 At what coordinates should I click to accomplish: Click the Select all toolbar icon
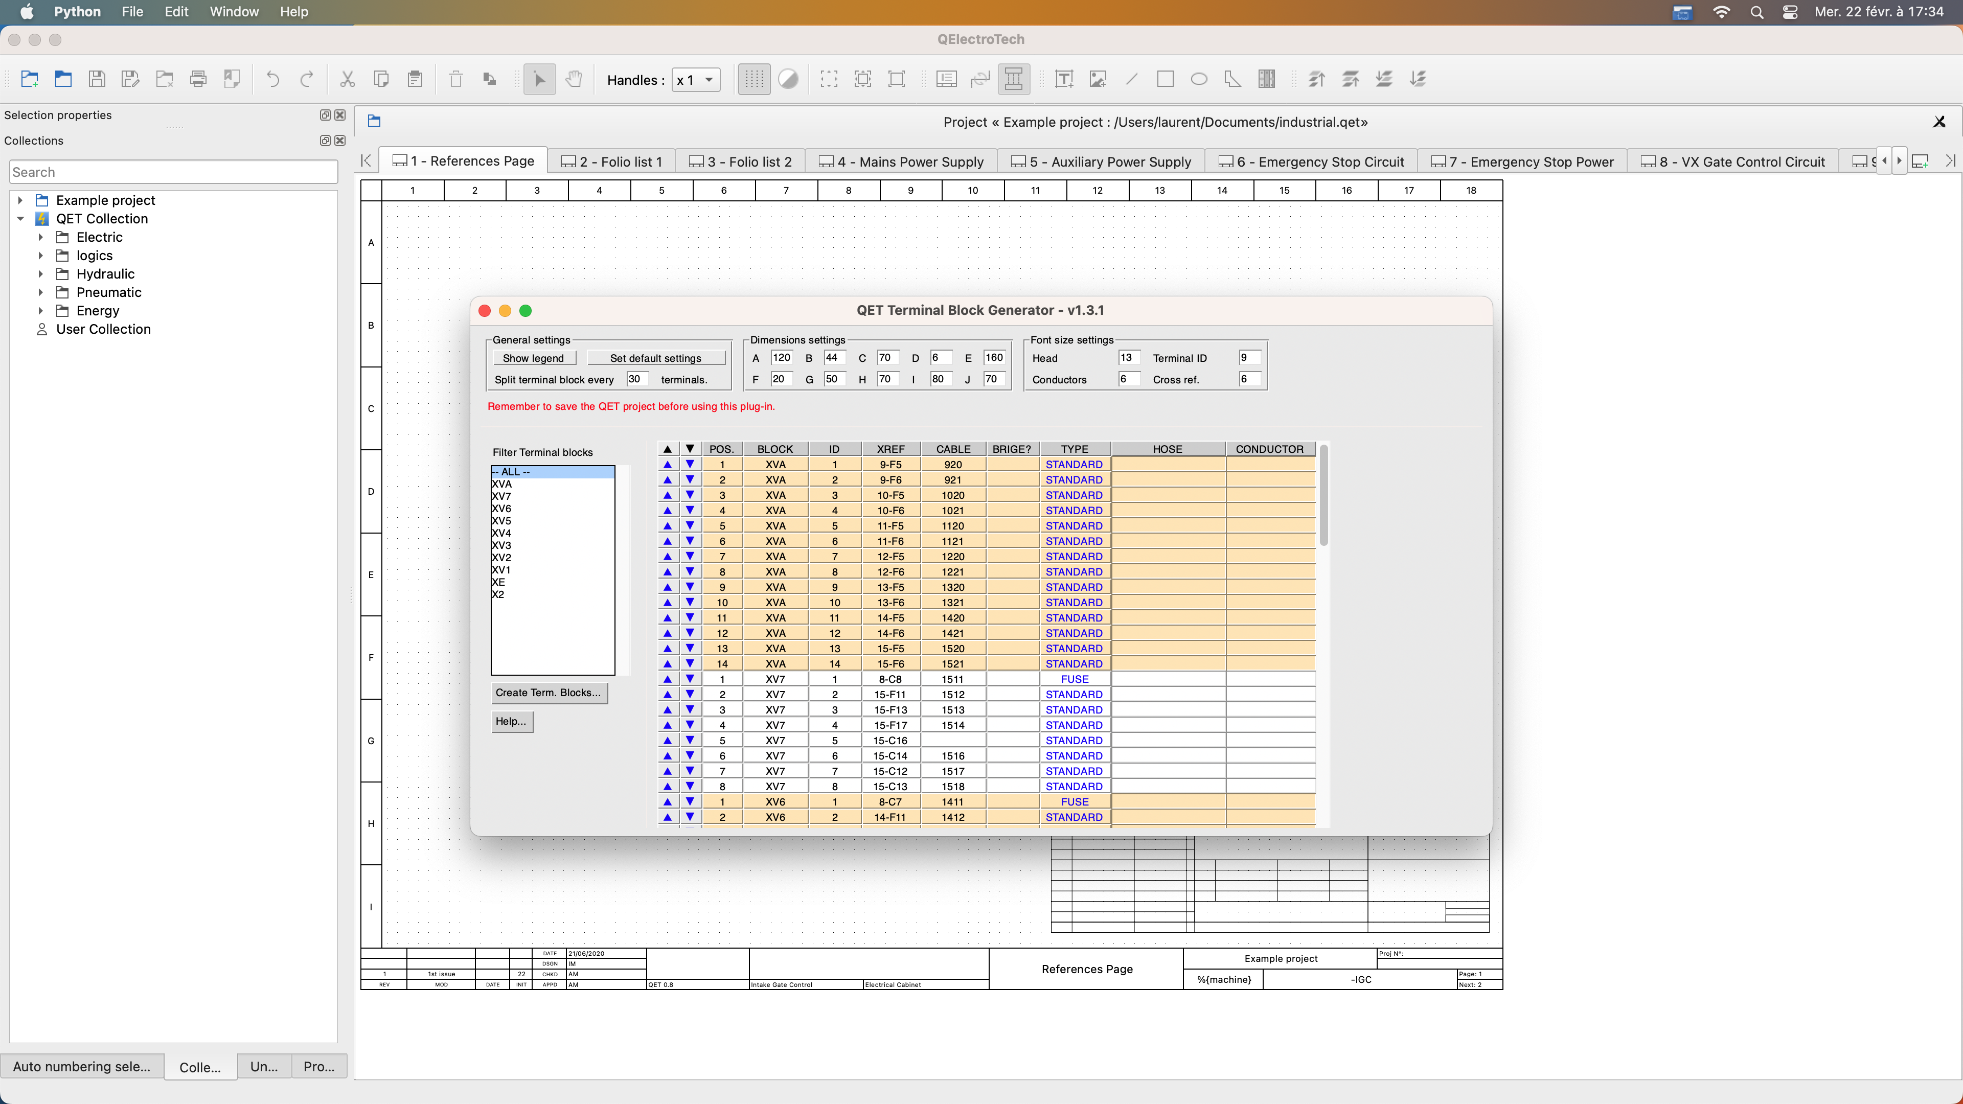click(x=829, y=79)
